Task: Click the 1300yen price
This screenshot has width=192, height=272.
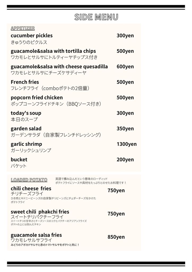Action: (126, 144)
